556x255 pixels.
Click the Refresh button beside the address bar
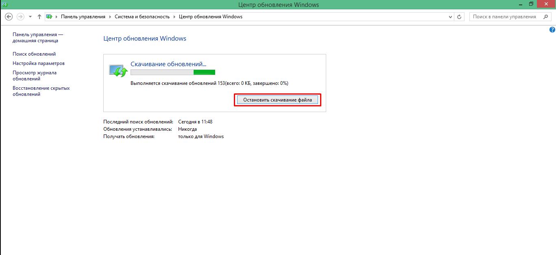460,17
